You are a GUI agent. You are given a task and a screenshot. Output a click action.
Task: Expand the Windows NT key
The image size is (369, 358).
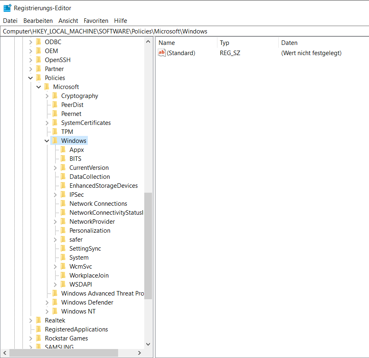[x=47, y=311]
